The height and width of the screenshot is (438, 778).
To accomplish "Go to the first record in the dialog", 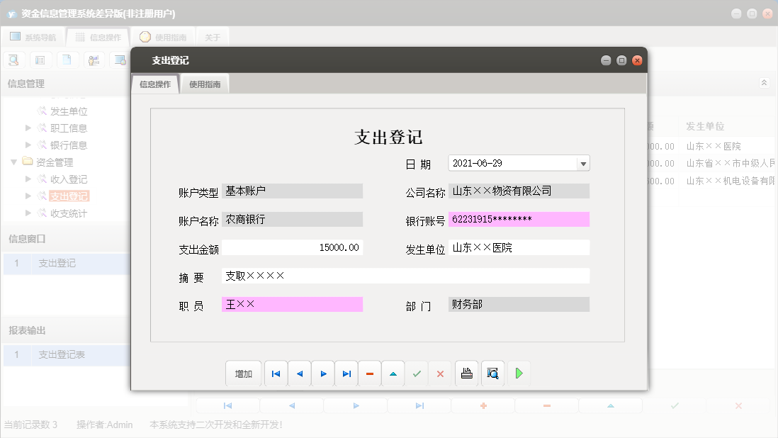I will click(x=276, y=374).
